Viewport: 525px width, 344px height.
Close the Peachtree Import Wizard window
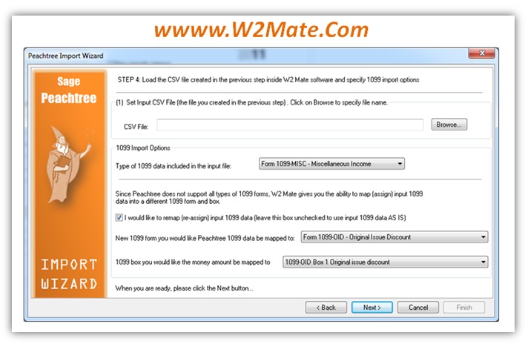click(x=482, y=53)
